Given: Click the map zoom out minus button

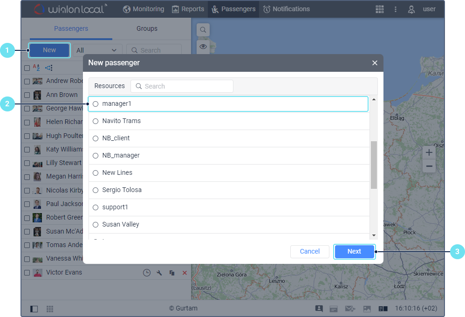Looking at the screenshot, I should point(429,166).
